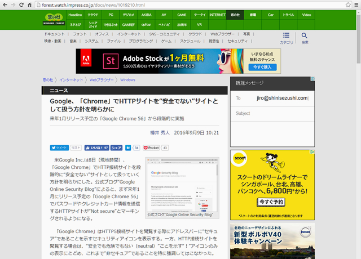Click the 窓の杜 site logo
This screenshot has width=361, height=259.
point(53,20)
